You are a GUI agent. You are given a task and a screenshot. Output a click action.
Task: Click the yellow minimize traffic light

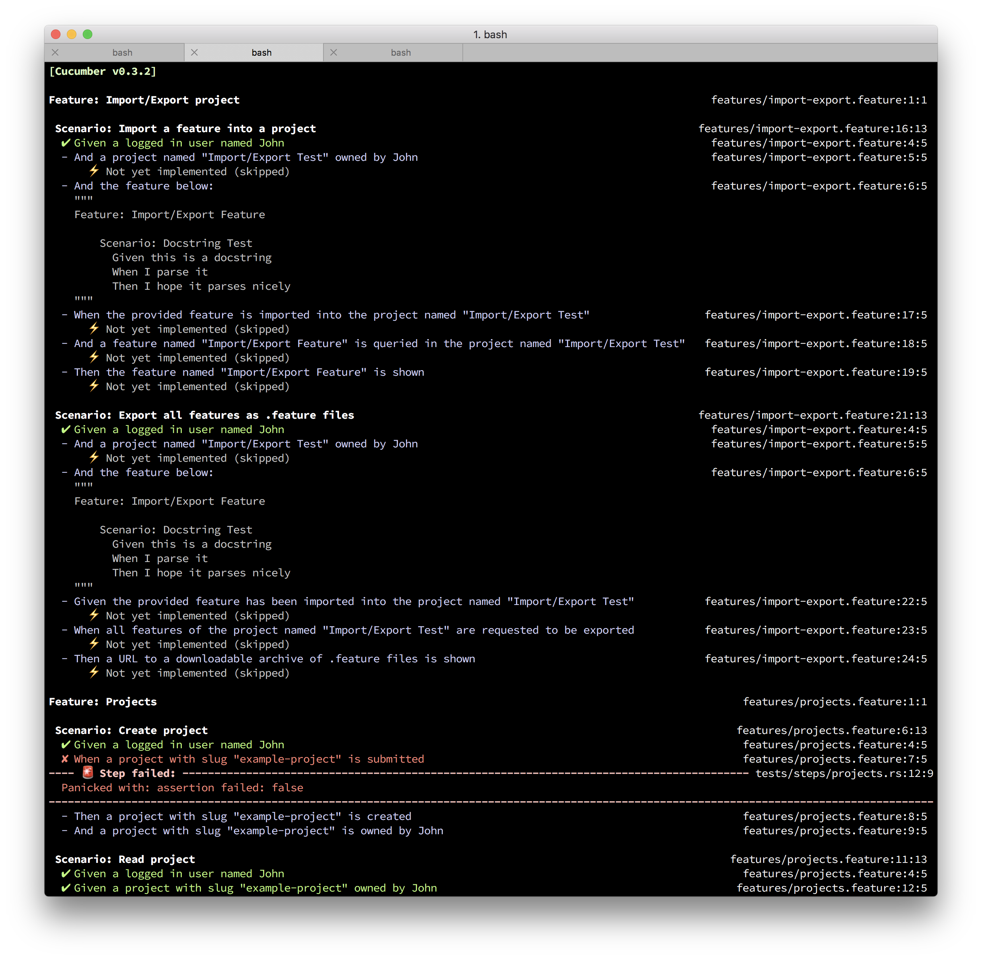coord(71,35)
